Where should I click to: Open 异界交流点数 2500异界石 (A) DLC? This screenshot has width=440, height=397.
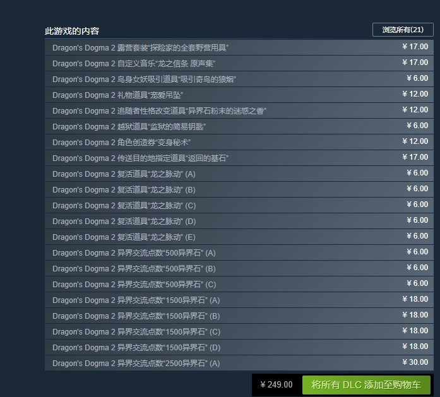tap(136, 363)
